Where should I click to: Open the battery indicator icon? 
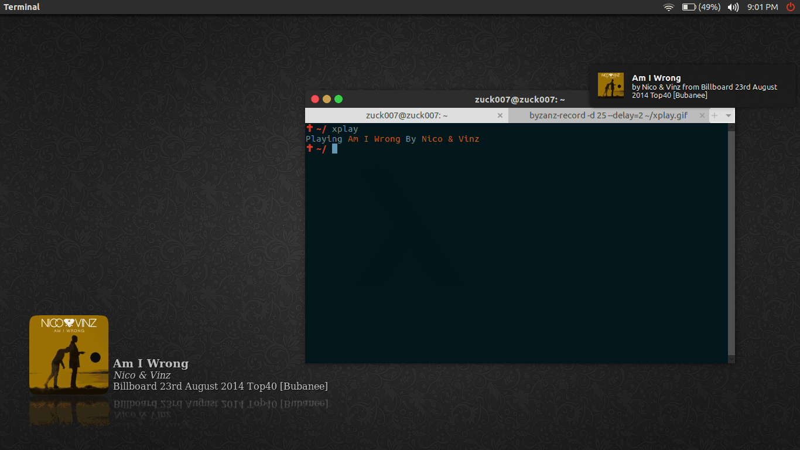pos(689,7)
